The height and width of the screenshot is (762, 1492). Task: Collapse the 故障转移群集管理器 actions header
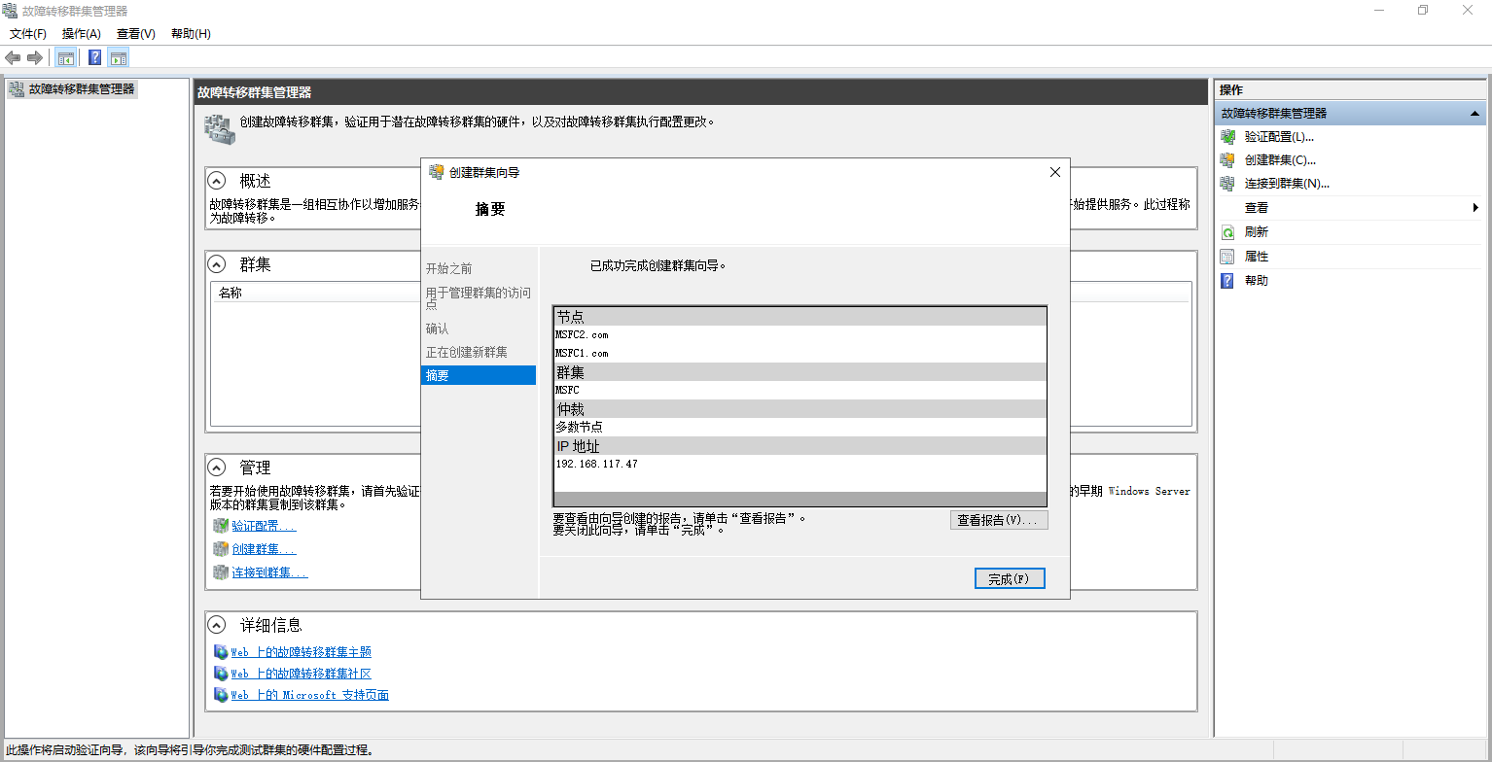click(1474, 114)
